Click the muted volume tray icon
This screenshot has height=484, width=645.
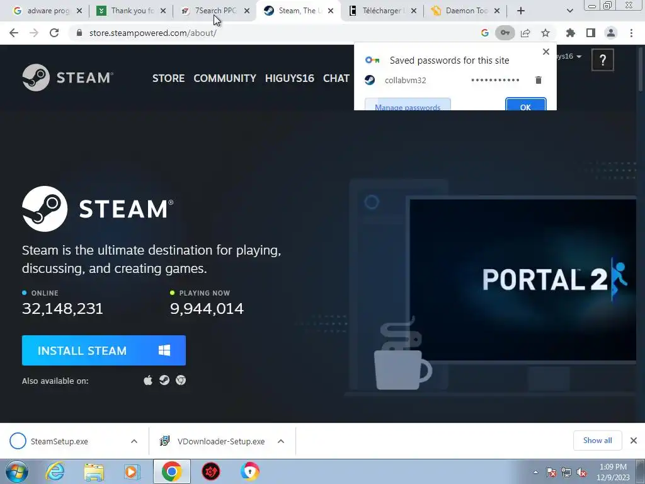click(x=581, y=472)
